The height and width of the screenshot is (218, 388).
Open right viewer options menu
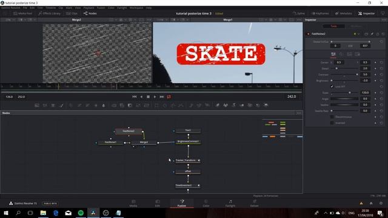coord(299,20)
